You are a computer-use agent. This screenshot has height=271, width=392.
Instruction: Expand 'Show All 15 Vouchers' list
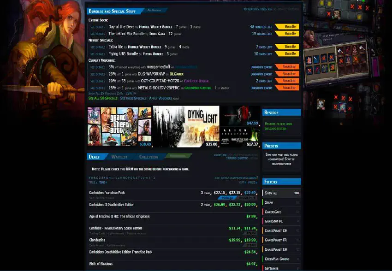click(x=112, y=93)
